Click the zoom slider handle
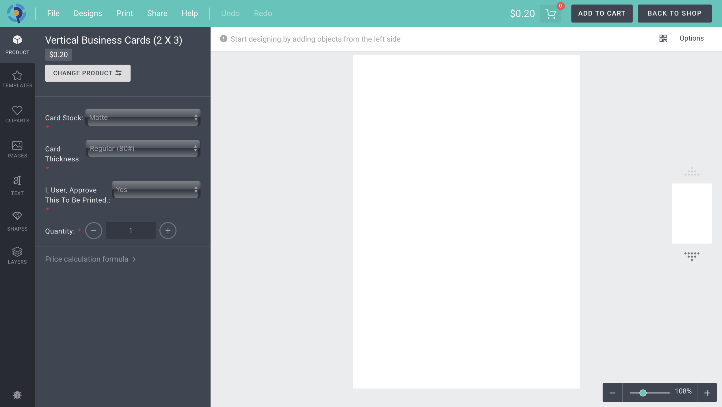 643,393
